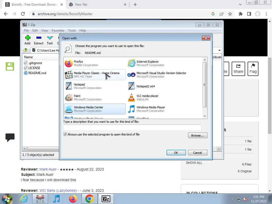This screenshot has width=272, height=204.
Task: Click the program list scrollbar down arrow
Action: 205,116
